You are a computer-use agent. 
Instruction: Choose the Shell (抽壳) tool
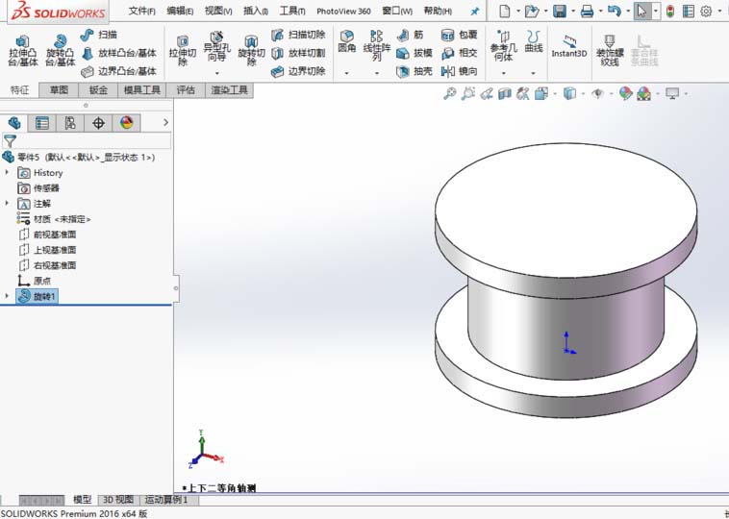[x=415, y=71]
